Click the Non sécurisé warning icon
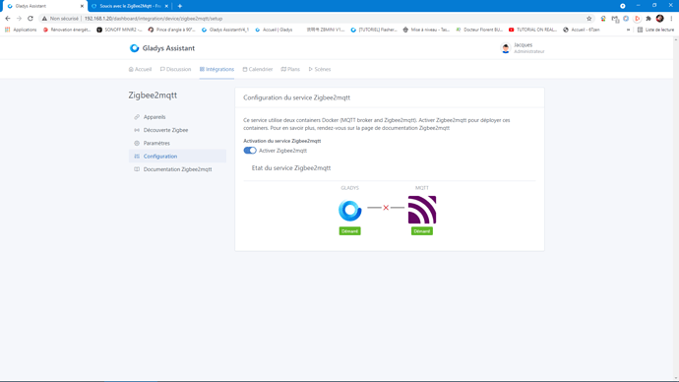The width and height of the screenshot is (679, 382). click(x=44, y=19)
